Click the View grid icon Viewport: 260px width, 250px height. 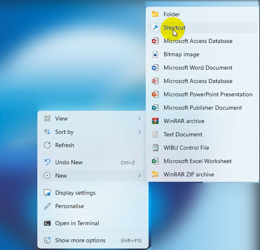[x=47, y=118]
